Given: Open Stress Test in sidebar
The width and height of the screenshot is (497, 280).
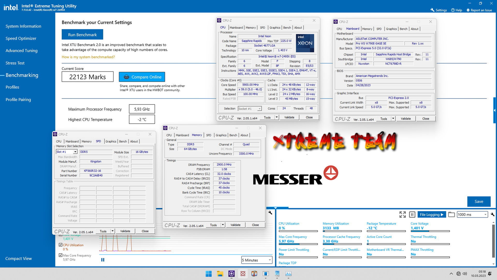Looking at the screenshot, I should tap(15, 63).
